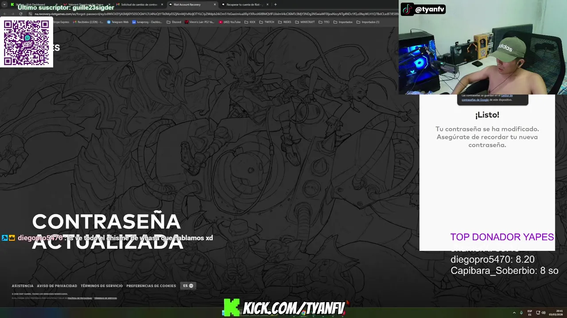The width and height of the screenshot is (567, 318).
Task: Open the small POLÍTICA DE PRIVACIDAD link
Action: point(80,298)
